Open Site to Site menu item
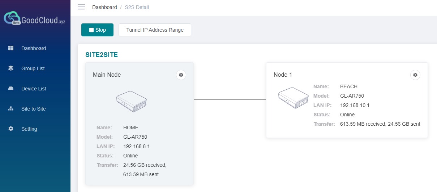437x192 pixels. [x=34, y=109]
